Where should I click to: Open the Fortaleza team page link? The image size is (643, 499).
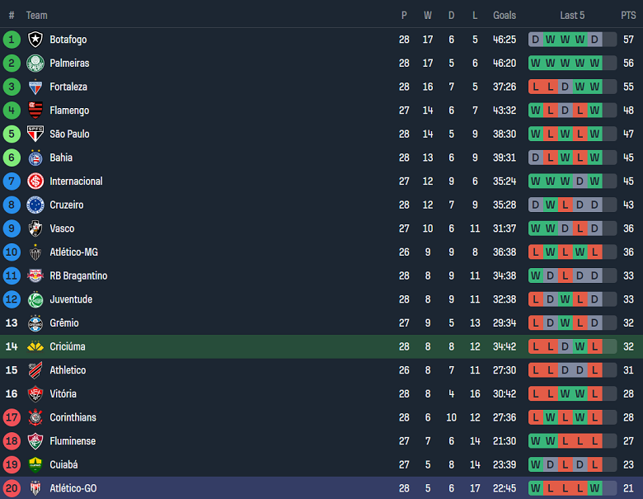[68, 87]
